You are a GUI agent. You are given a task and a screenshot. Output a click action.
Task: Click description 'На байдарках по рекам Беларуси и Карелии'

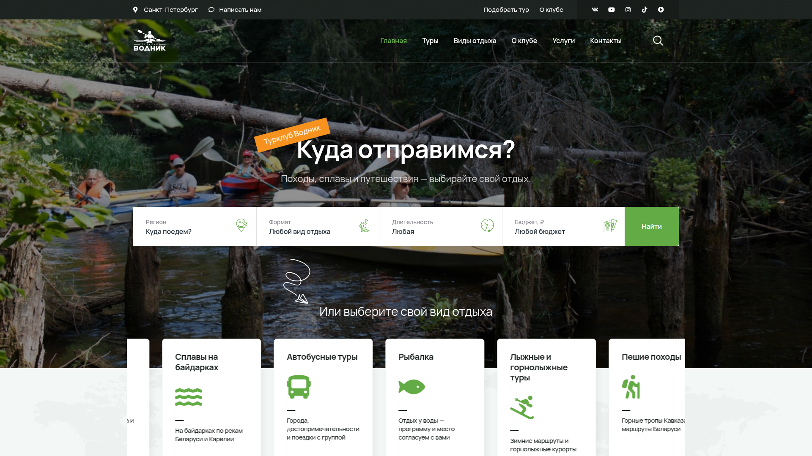click(209, 435)
